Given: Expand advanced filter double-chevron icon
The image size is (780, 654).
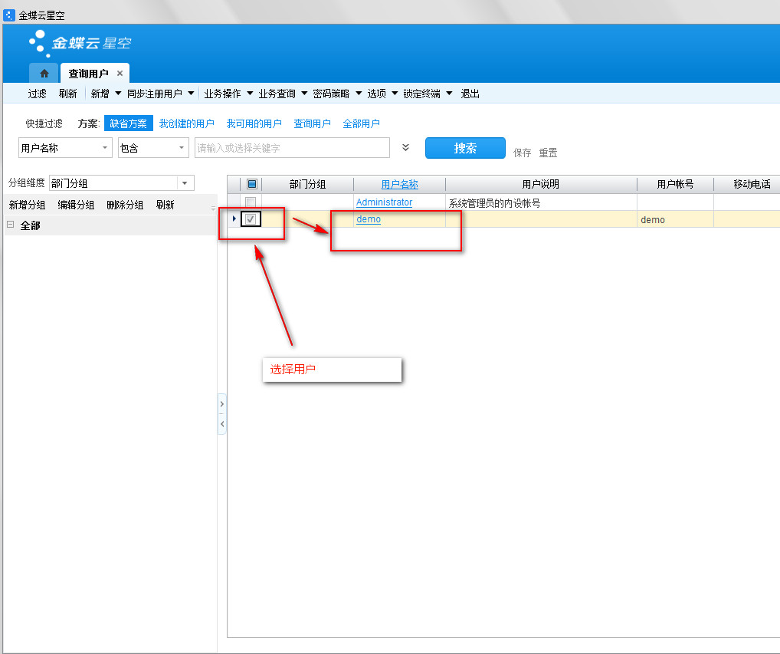Looking at the screenshot, I should (406, 147).
